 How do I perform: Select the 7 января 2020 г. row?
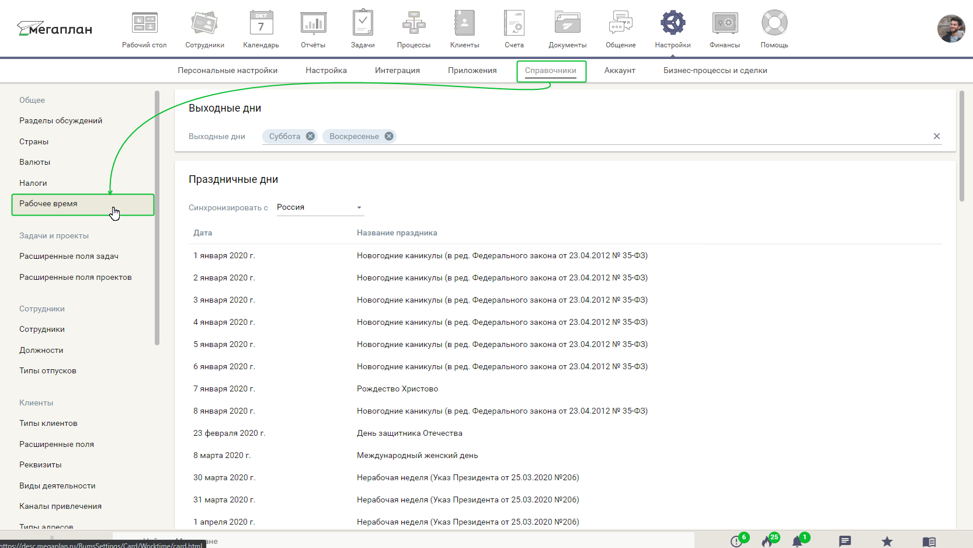565,389
